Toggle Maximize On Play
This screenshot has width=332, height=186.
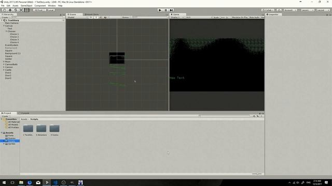240,17
